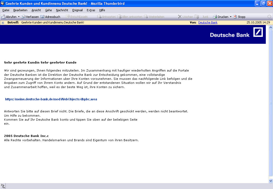Open the Ansicht menu
This screenshot has height=189, width=273.
click(36, 10)
